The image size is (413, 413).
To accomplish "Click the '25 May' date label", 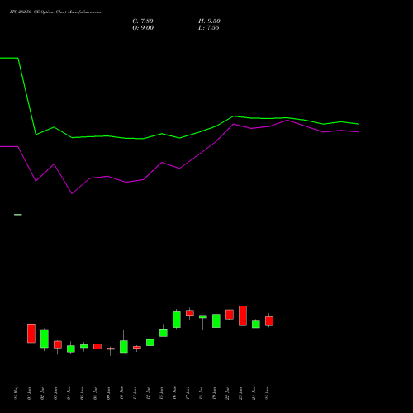I will click(x=17, y=393).
